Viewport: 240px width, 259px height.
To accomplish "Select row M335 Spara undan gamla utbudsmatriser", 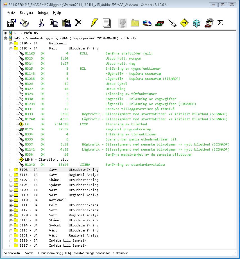I will 101,139.
